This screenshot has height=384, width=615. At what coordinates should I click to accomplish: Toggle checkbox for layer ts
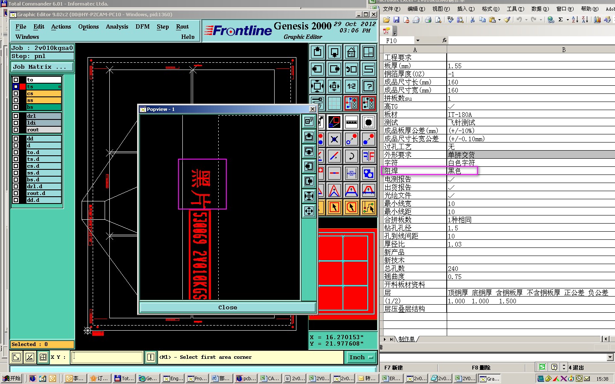point(16,87)
